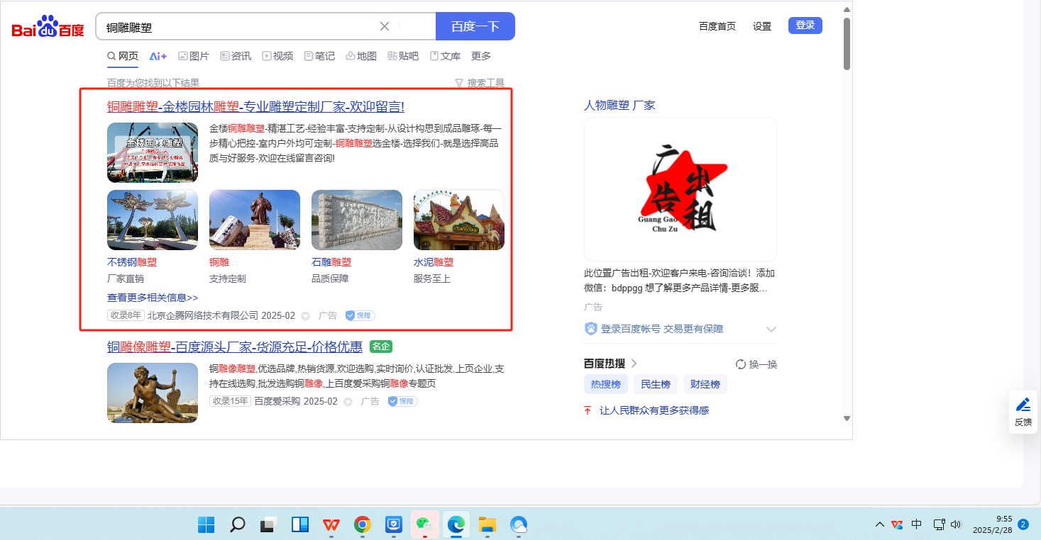Switch to the 视频 tab

pos(277,56)
